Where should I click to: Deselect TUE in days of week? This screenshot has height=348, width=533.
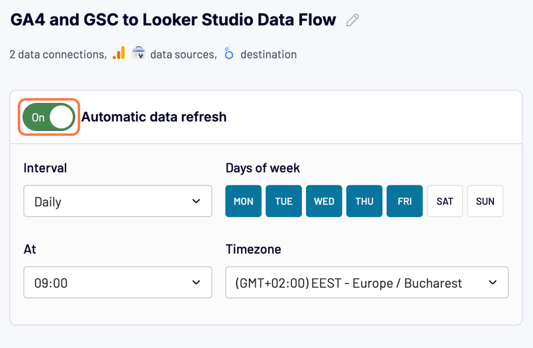pos(284,201)
